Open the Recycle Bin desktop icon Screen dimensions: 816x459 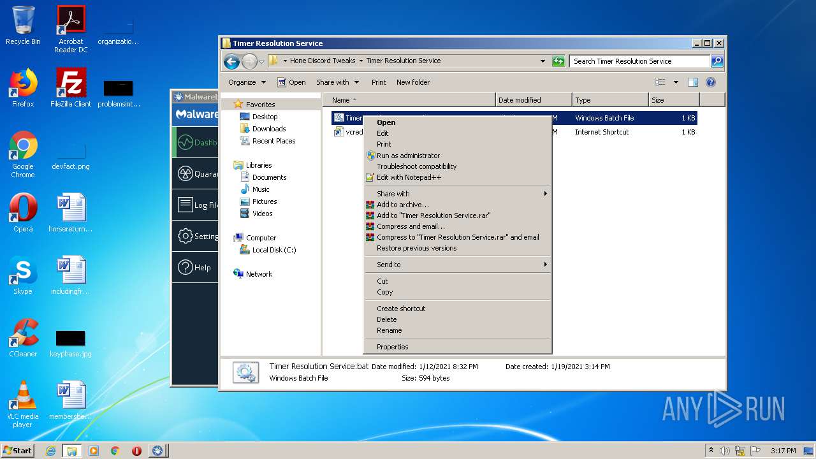(23, 25)
